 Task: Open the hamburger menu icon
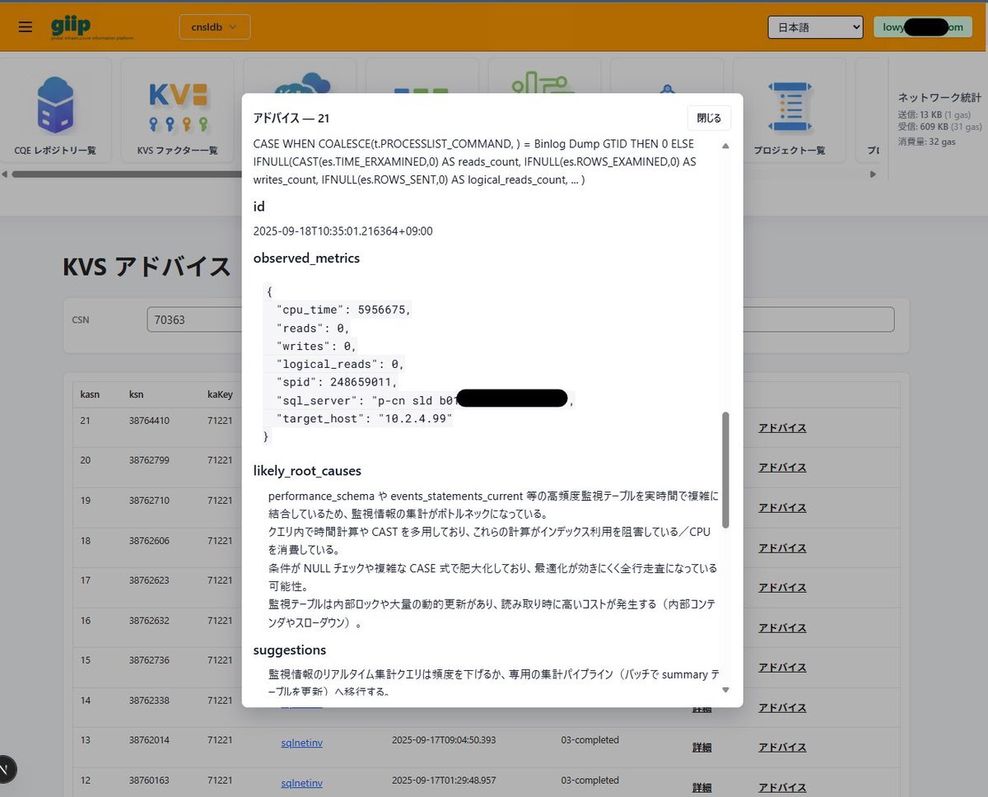coord(26,27)
